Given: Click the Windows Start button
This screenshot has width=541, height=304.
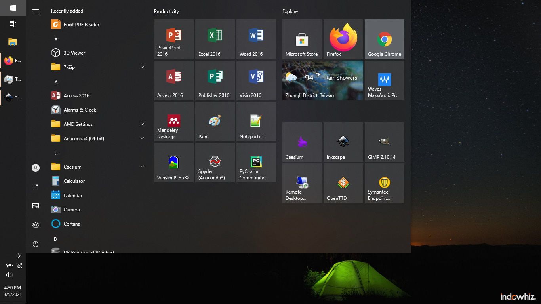Looking at the screenshot, I should (x=13, y=8).
